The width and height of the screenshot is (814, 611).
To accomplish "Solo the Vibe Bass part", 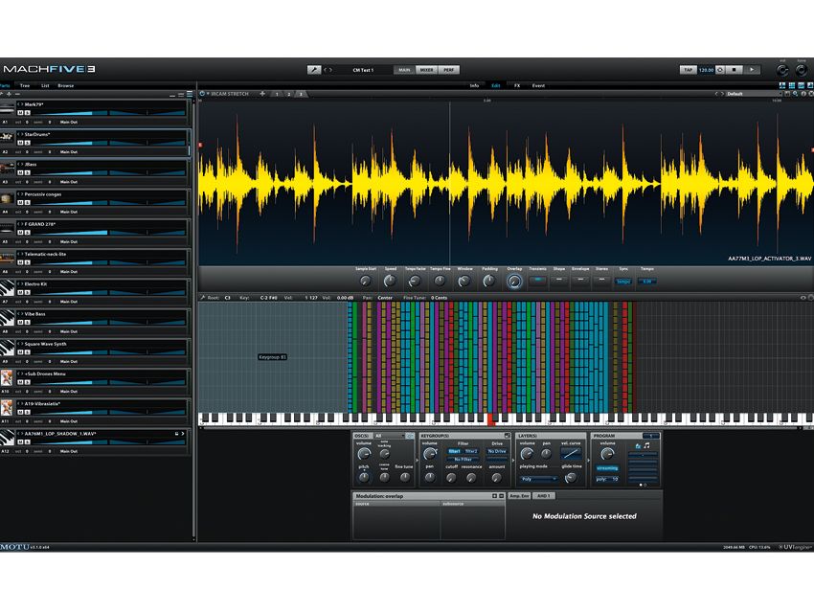I will click(x=26, y=322).
